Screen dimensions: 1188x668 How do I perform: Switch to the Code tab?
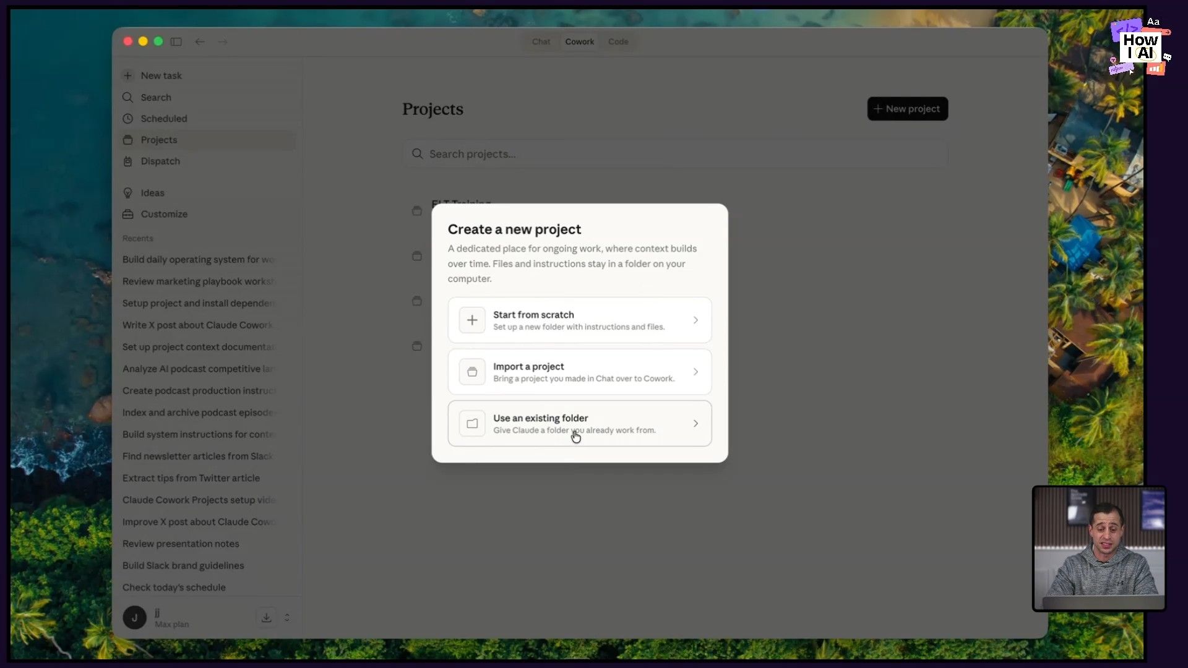pos(618,41)
